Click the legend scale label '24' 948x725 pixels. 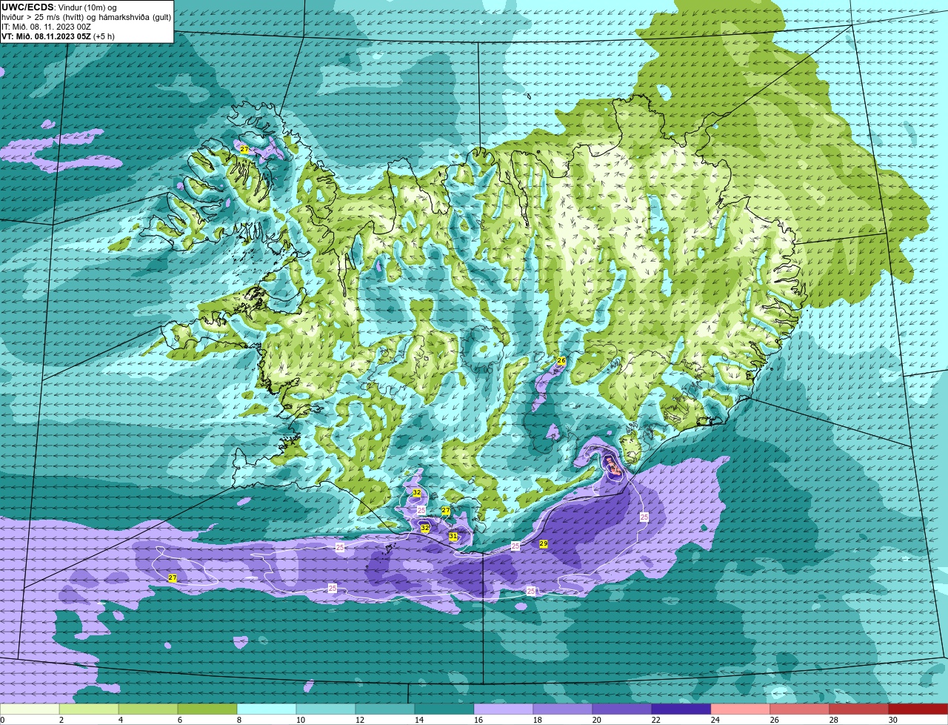coord(715,720)
